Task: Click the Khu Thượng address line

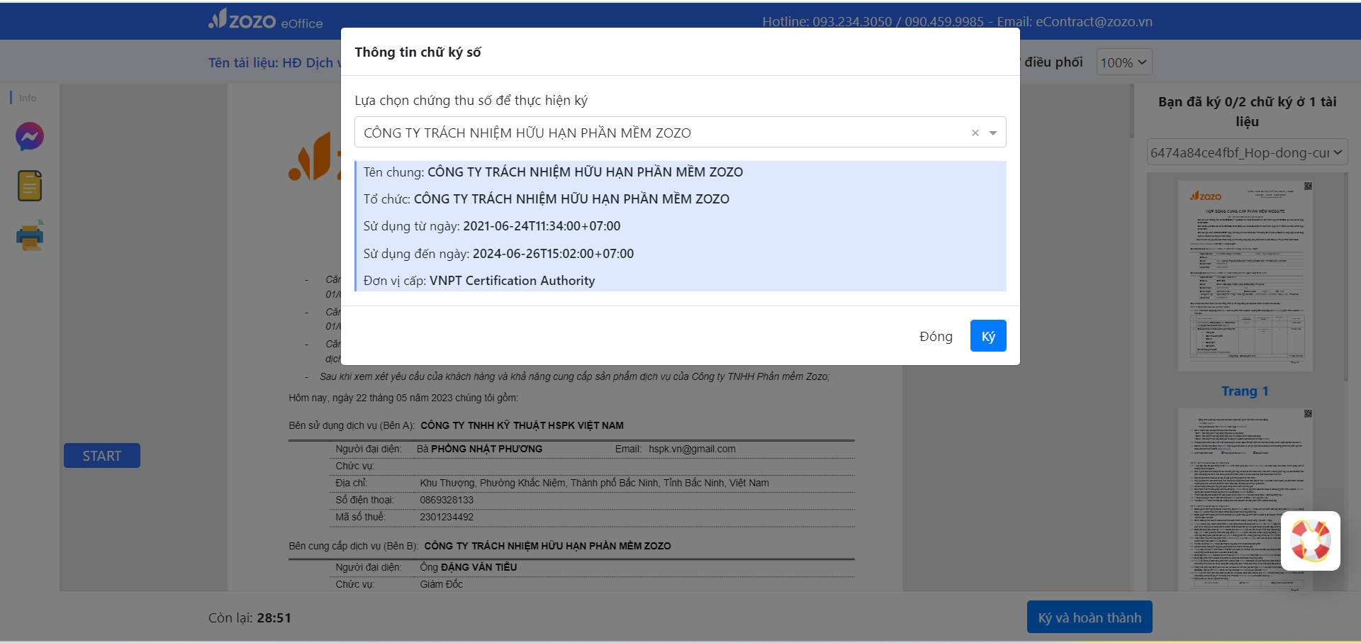Action: point(594,483)
